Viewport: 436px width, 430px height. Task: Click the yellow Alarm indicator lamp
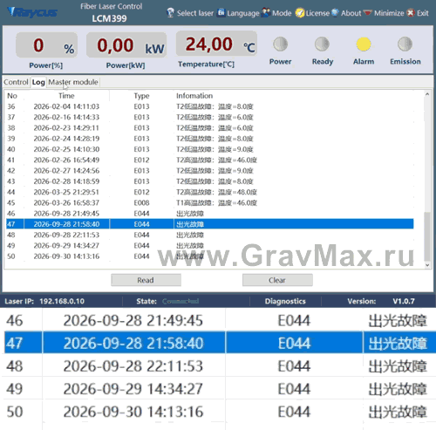click(x=364, y=44)
